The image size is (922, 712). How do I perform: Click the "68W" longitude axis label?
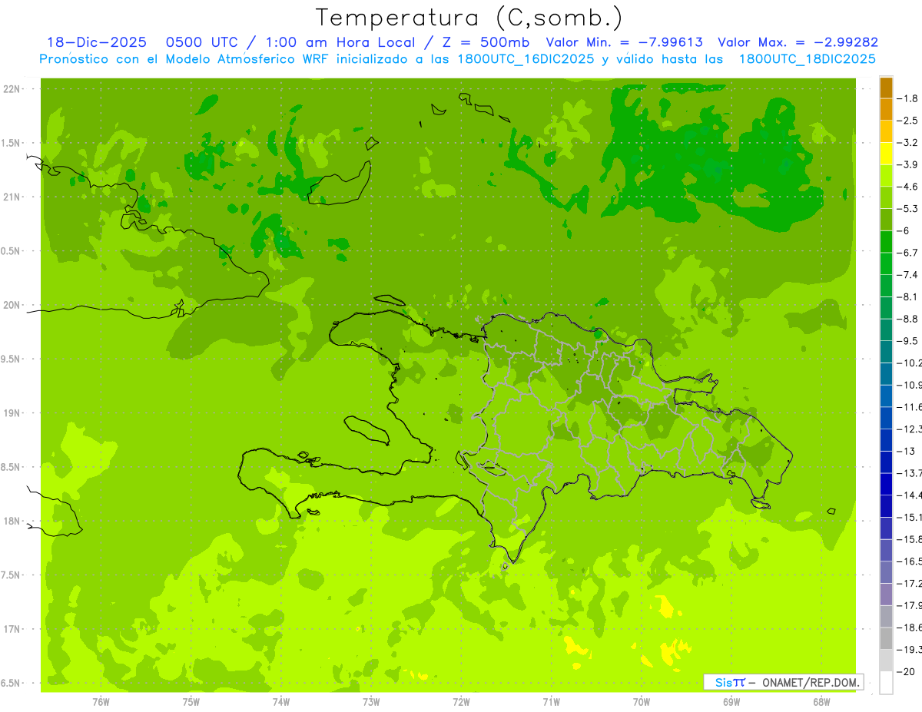coord(821,702)
